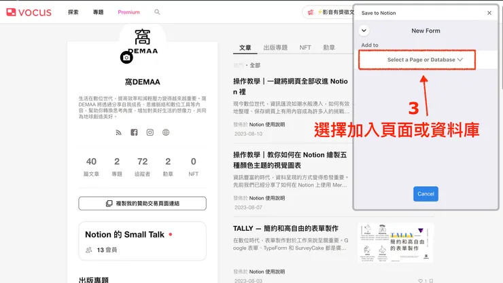Select the 全部 filter
The width and height of the screenshot is (503, 283).
255,65
